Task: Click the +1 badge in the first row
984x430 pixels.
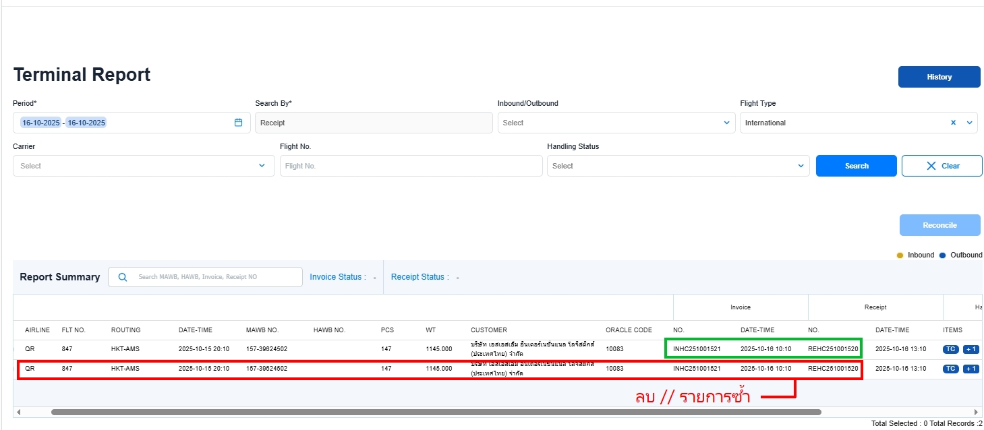Action: click(971, 349)
